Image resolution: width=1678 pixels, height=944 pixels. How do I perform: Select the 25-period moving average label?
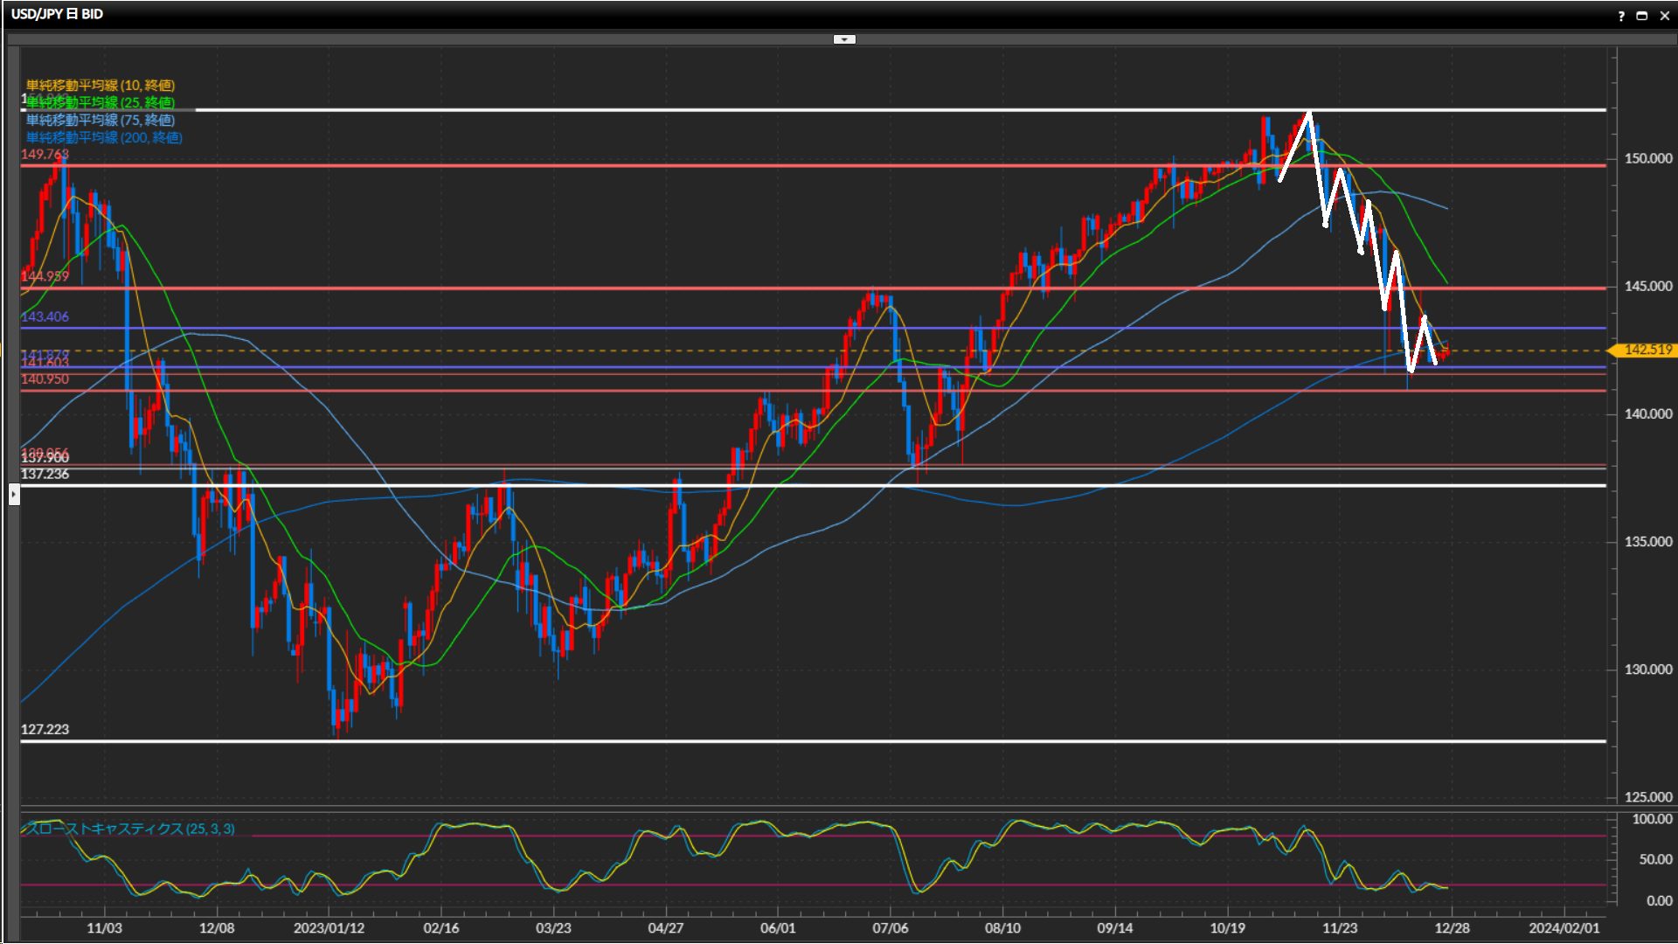pyautogui.click(x=101, y=102)
